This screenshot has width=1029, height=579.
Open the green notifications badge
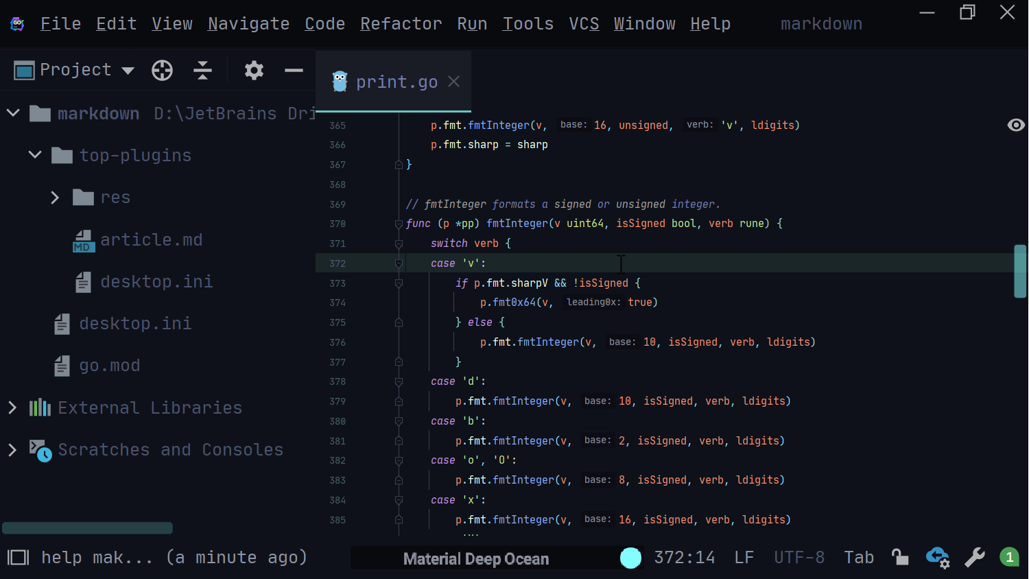click(1008, 557)
